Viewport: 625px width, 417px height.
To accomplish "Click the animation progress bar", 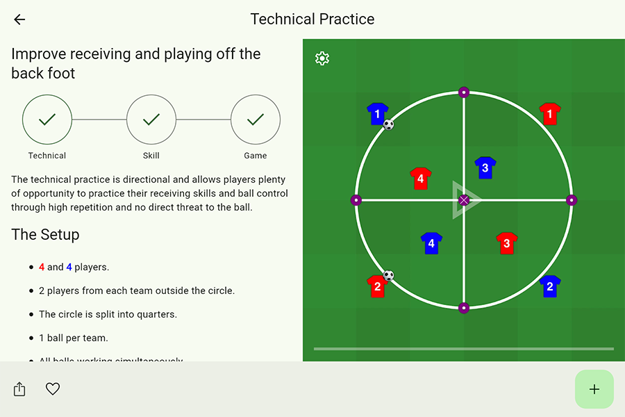I will [x=463, y=349].
